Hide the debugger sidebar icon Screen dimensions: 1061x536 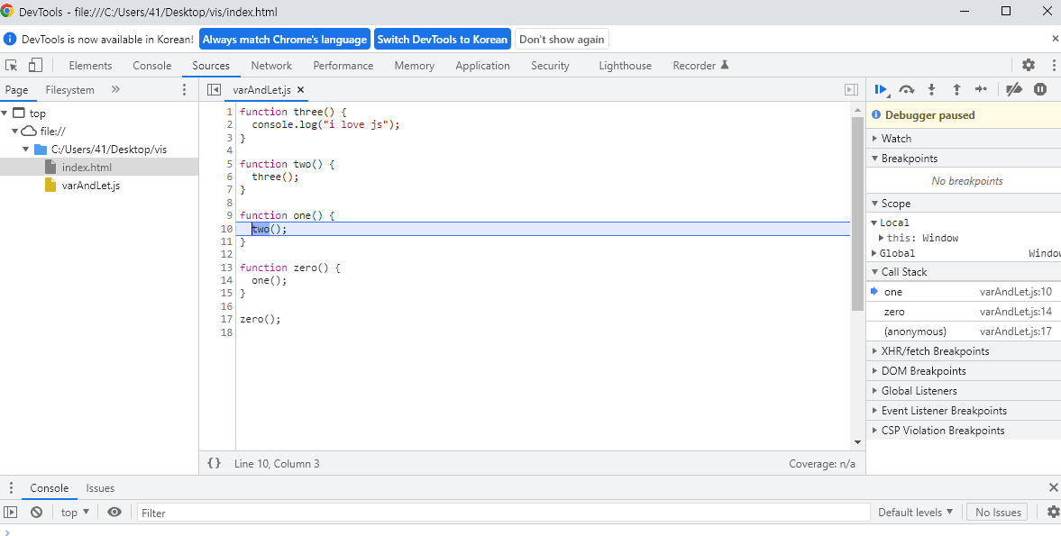tap(851, 90)
